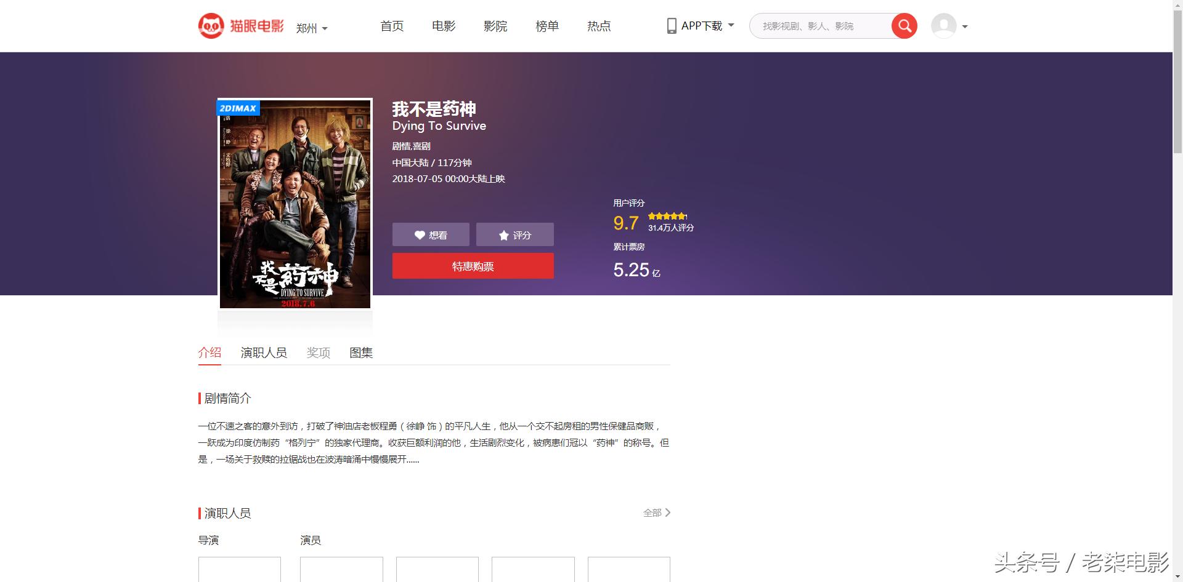Click the 特惠购票 purchase button
This screenshot has height=582, width=1183.
(472, 265)
